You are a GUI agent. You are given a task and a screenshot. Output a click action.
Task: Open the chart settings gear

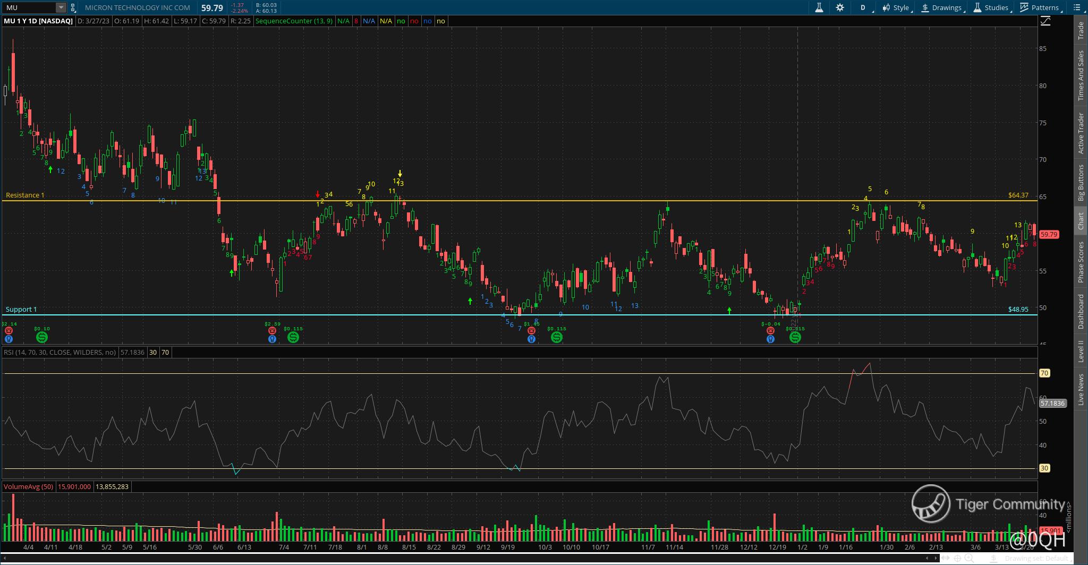pos(840,7)
